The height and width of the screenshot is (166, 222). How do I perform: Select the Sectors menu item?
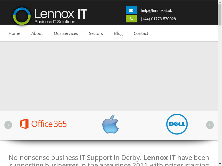click(96, 33)
